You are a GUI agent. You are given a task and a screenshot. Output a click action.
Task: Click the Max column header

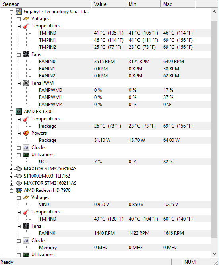click(178, 4)
